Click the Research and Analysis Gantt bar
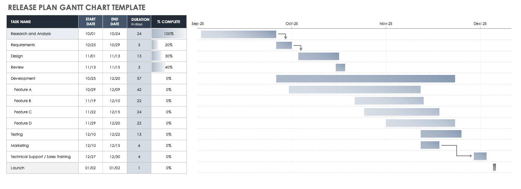The image size is (521, 189). point(238,34)
